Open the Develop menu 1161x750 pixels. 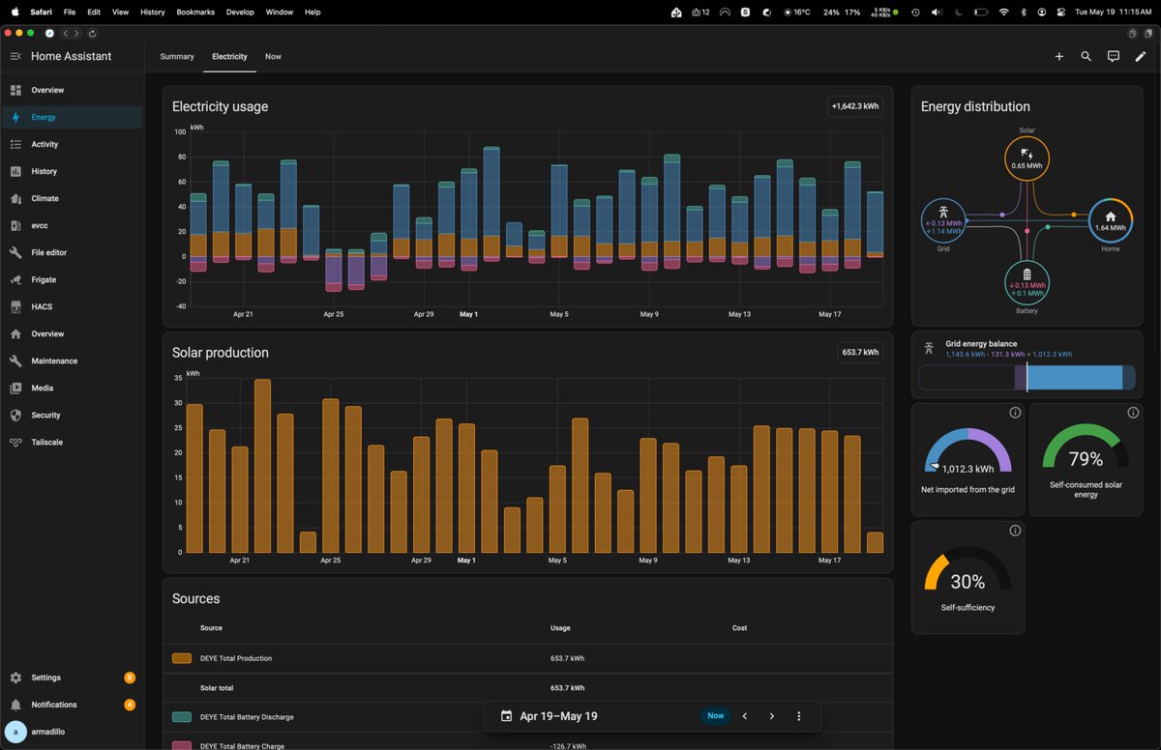[240, 12]
